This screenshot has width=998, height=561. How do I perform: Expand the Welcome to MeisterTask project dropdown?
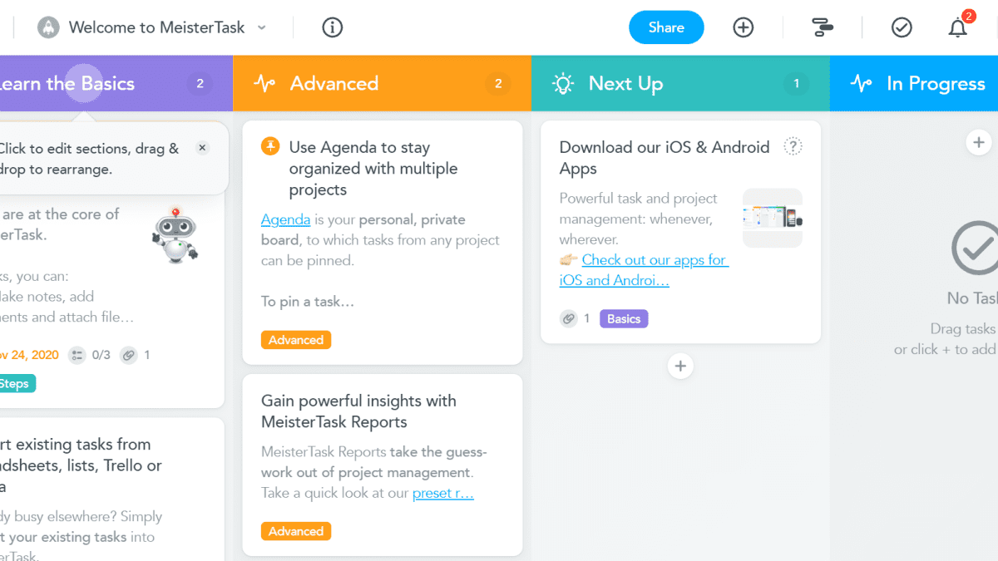click(x=262, y=27)
